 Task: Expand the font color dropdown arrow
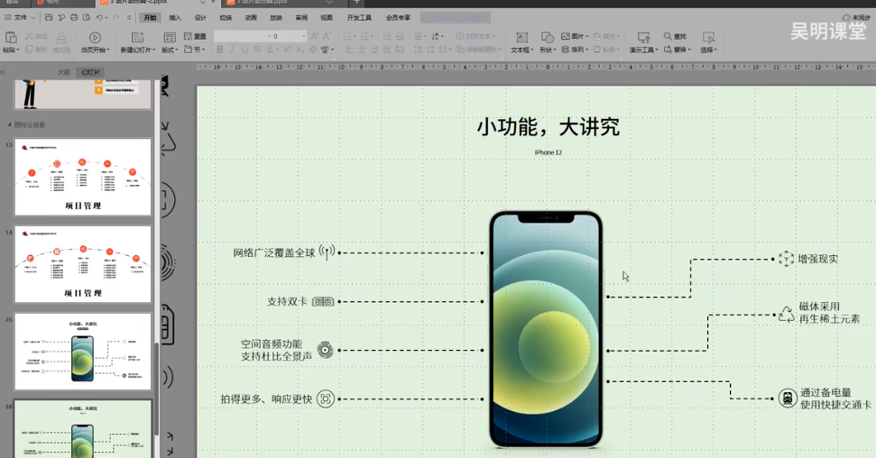click(x=277, y=50)
